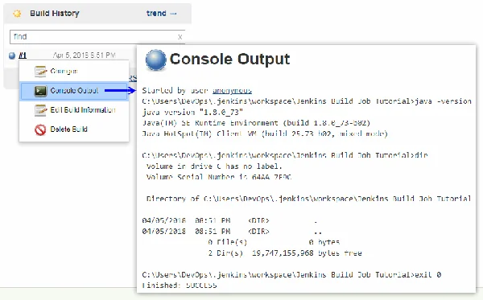Click the build timestamp Apr 5, 2018
Image resolution: width=483 pixels, height=300 pixels.
[84, 55]
